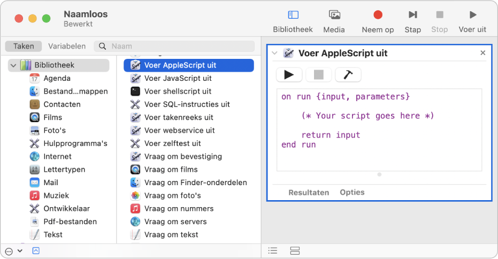Run the AppleScript with play button
498x259 pixels.
[289, 75]
